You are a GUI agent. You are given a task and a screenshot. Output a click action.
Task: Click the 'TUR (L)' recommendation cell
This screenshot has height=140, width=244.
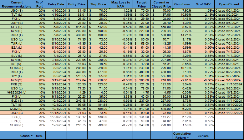(x=17, y=43)
